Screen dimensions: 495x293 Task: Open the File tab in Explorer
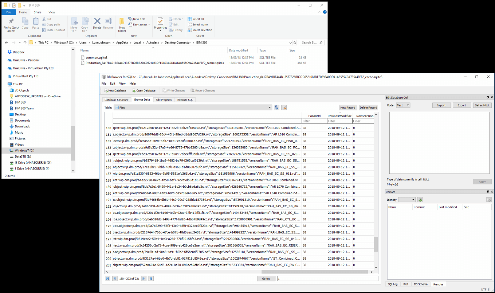coord(8,12)
